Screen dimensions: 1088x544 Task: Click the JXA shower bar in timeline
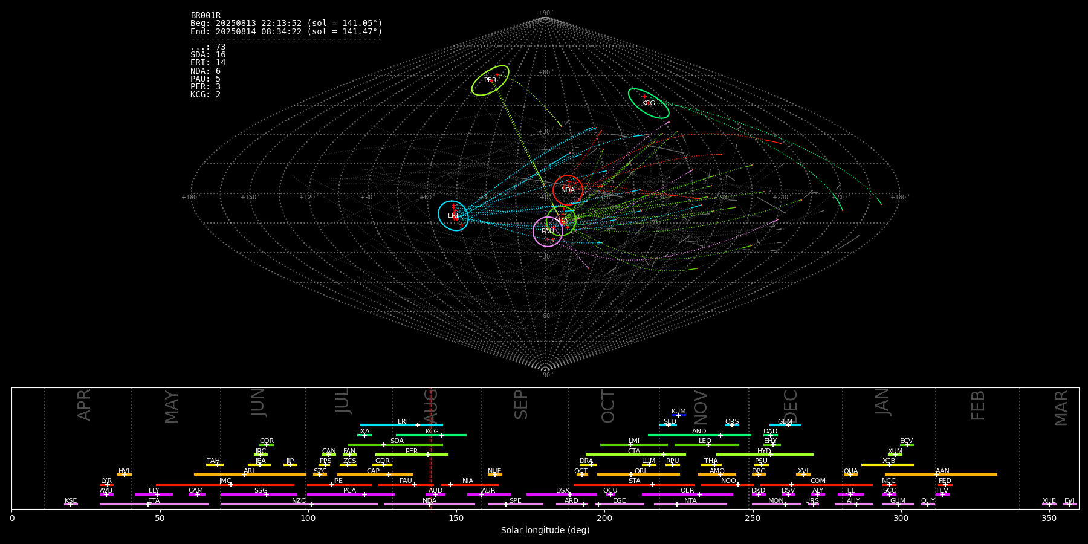[x=364, y=435]
